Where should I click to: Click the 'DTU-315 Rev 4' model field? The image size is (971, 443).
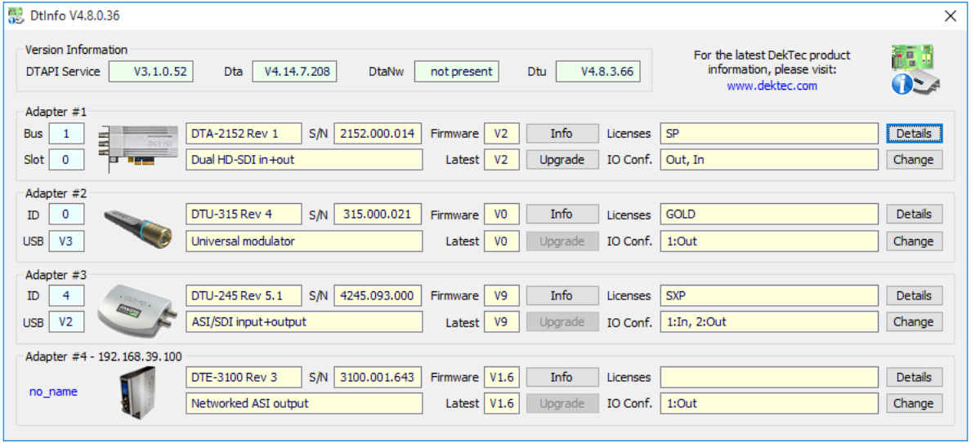[x=244, y=215]
